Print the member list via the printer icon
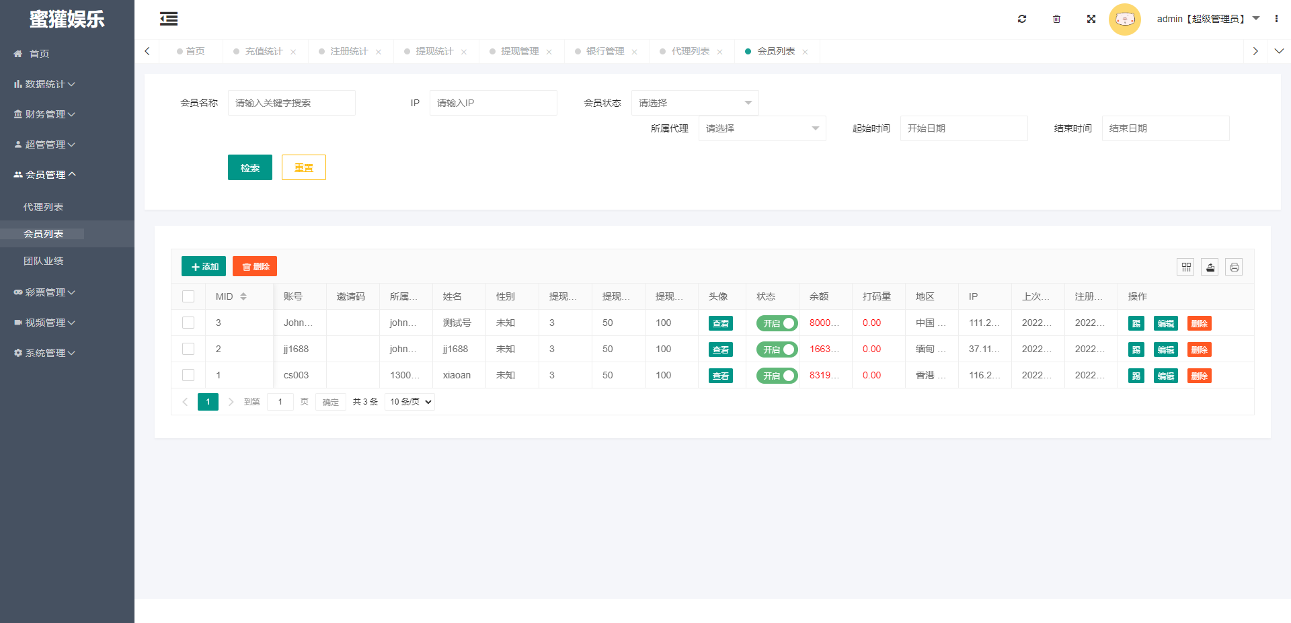1291x623 pixels. tap(1234, 266)
